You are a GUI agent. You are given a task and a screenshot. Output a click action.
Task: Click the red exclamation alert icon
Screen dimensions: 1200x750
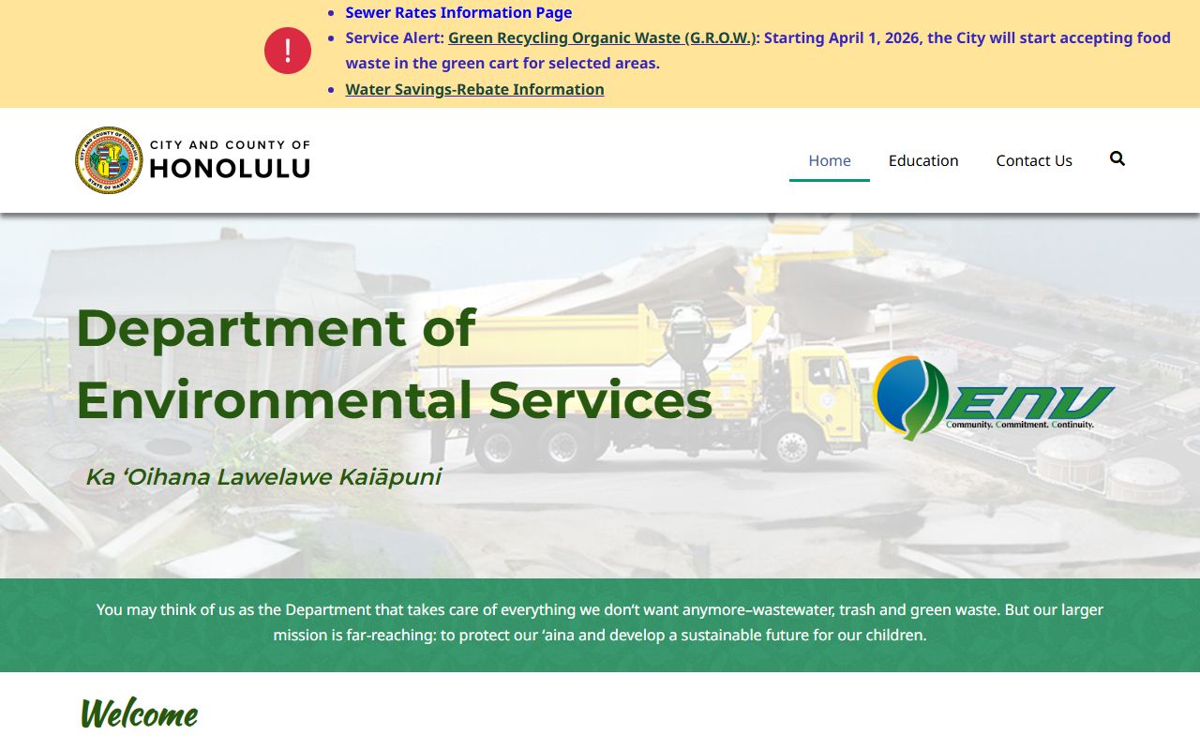(288, 51)
